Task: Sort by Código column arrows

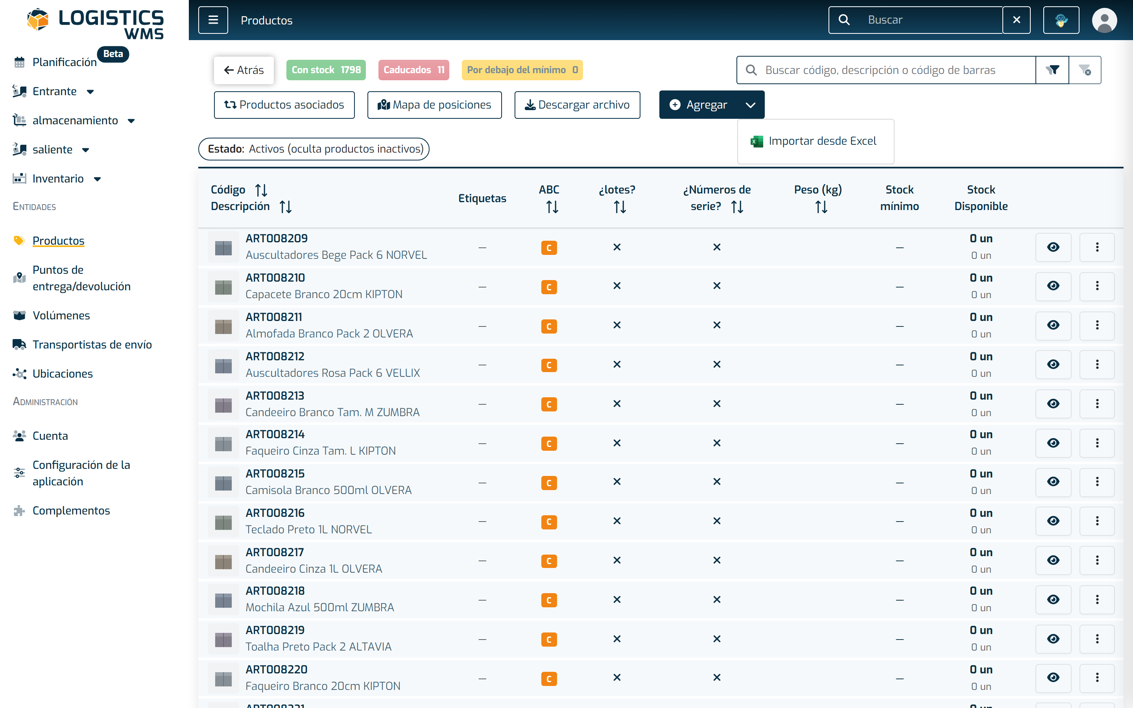Action: pos(261,190)
